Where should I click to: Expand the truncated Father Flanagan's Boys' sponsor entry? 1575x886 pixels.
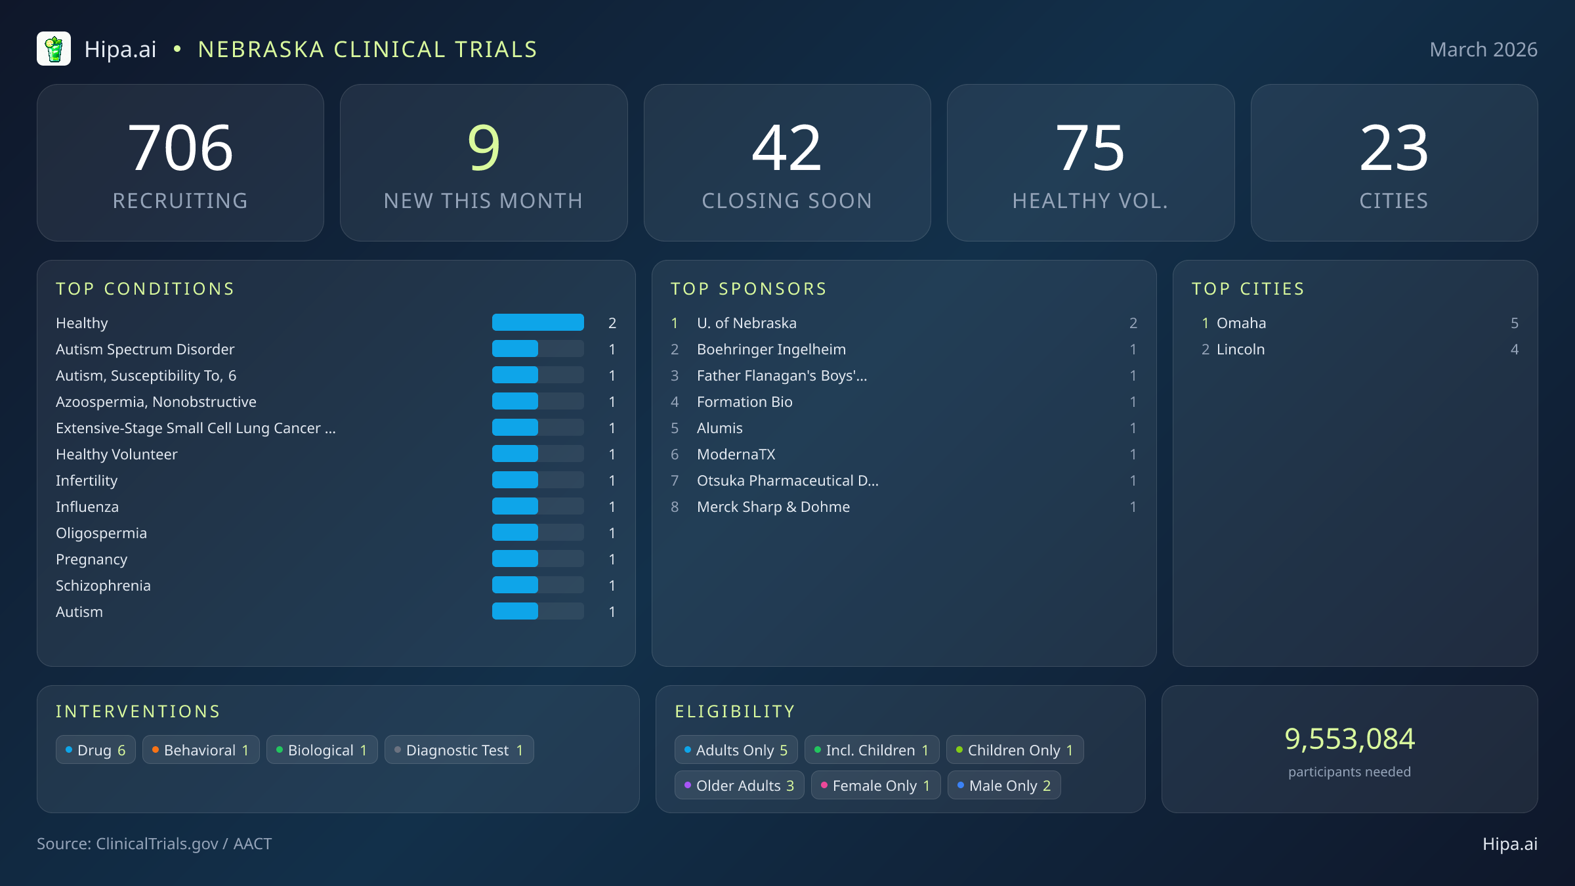[x=782, y=375]
